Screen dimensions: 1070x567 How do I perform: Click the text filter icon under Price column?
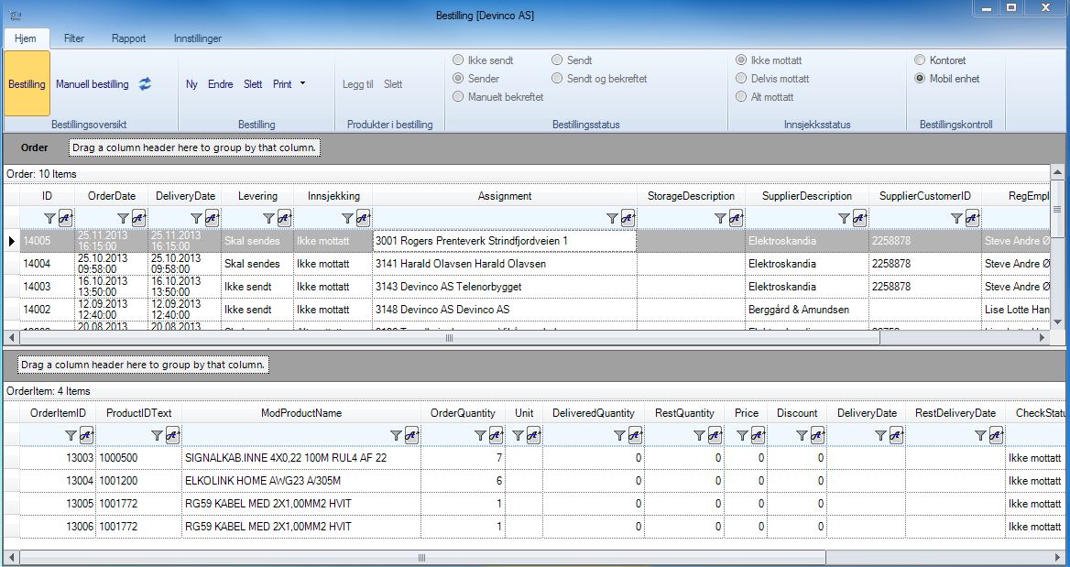click(758, 435)
